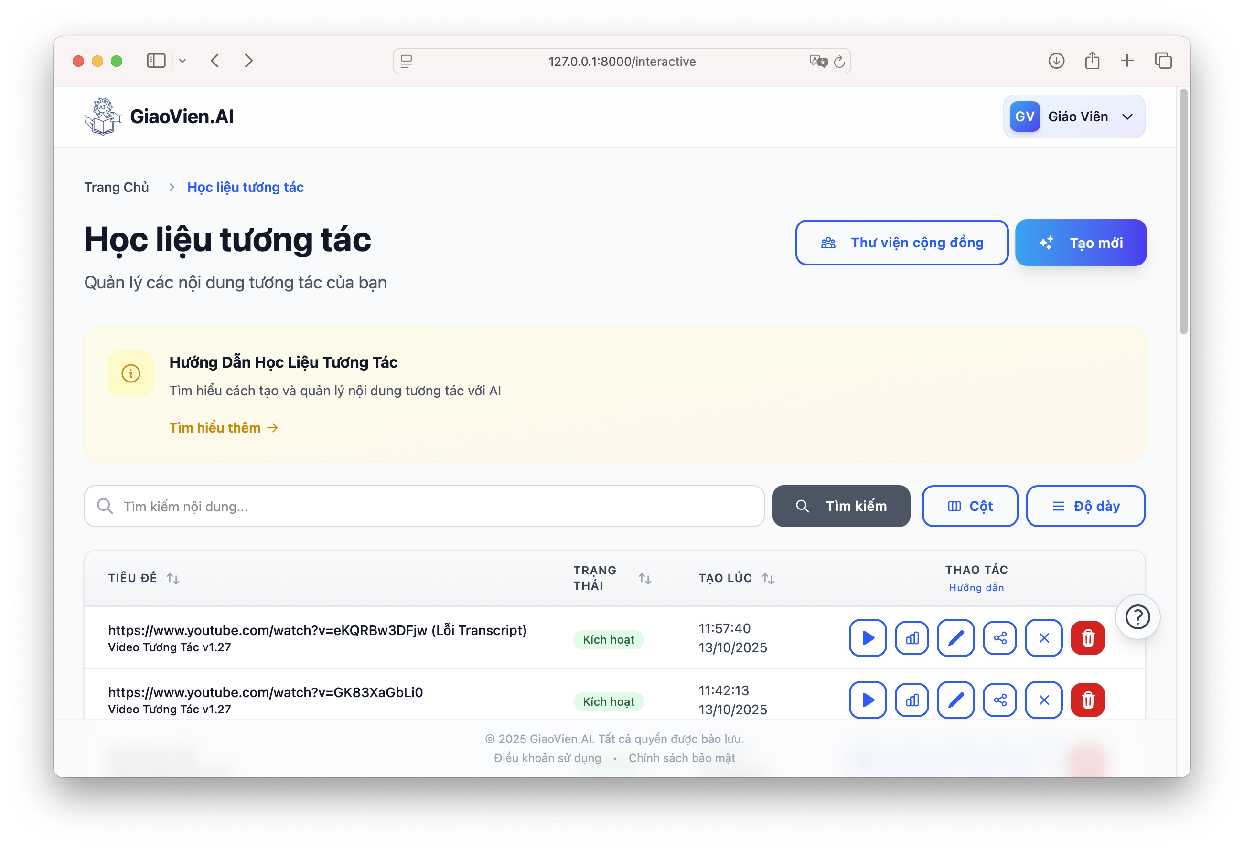Expand the Giáo Viên account menu
Image resolution: width=1244 pixels, height=848 pixels.
pyautogui.click(x=1074, y=117)
